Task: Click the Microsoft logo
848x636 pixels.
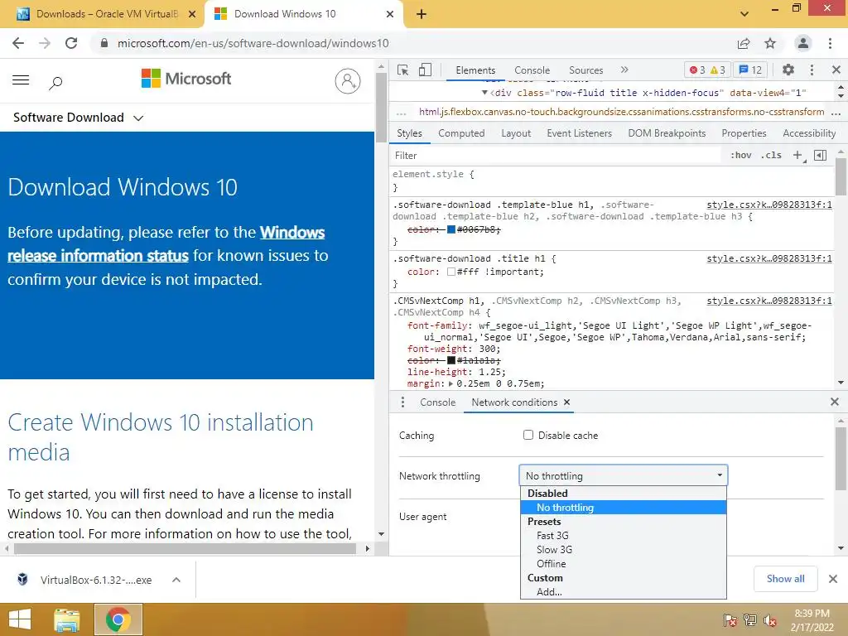Action: pyautogui.click(x=186, y=79)
